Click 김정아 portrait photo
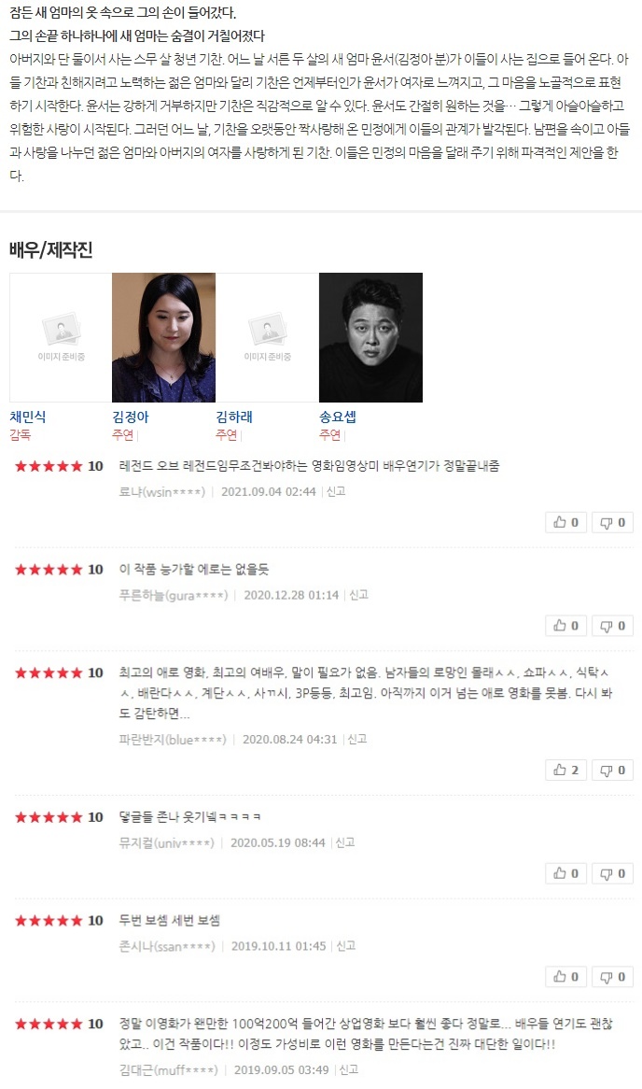The height and width of the screenshot is (1089, 642). (164, 337)
